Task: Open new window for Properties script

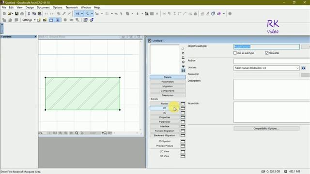Action: (x=183, y=117)
